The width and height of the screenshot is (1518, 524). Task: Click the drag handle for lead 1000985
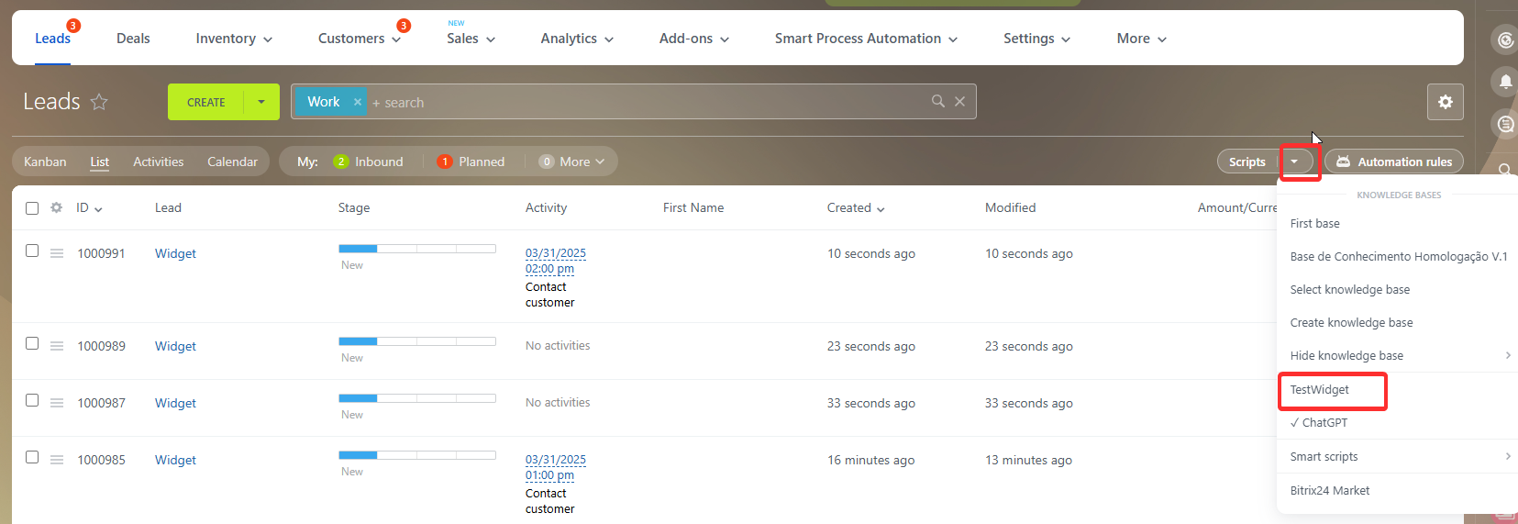[x=57, y=460]
